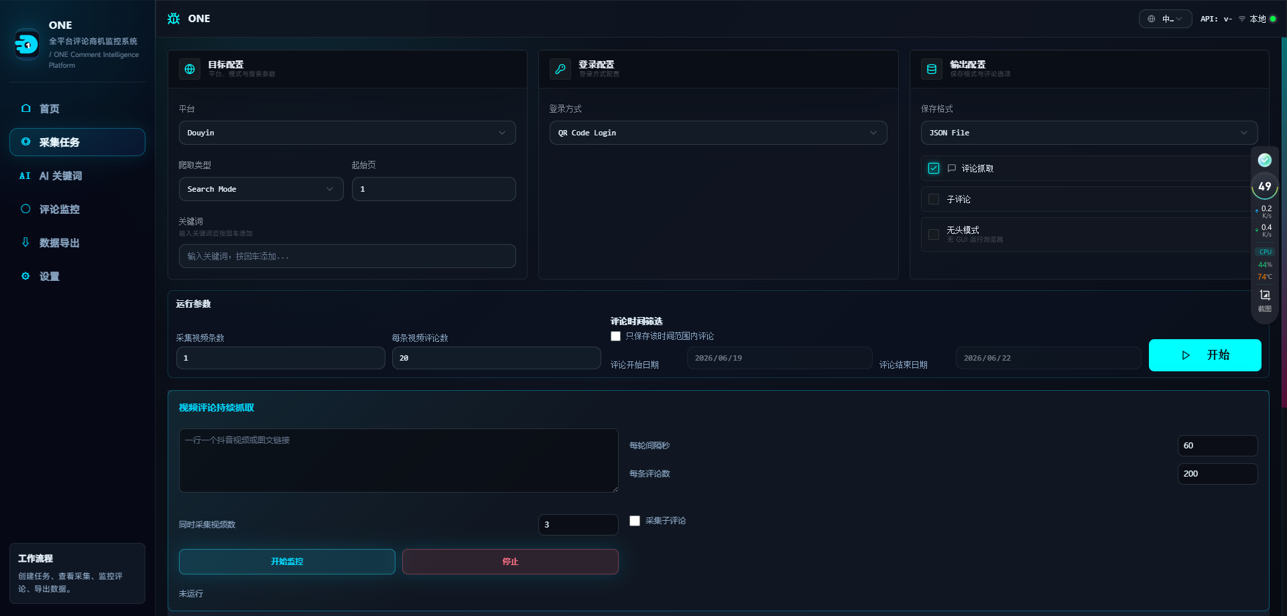
Task: Click the globe icon in language selector
Action: click(x=1152, y=19)
